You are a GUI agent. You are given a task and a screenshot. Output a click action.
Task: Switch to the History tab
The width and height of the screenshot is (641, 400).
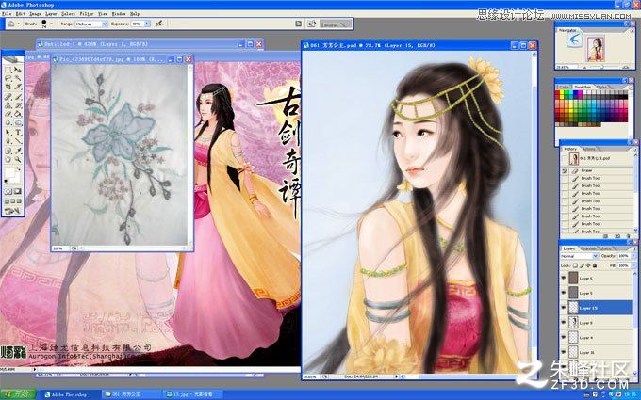[570, 149]
